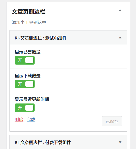Click the 已保存 button
This screenshot has height=149, width=136.
(x=112, y=121)
